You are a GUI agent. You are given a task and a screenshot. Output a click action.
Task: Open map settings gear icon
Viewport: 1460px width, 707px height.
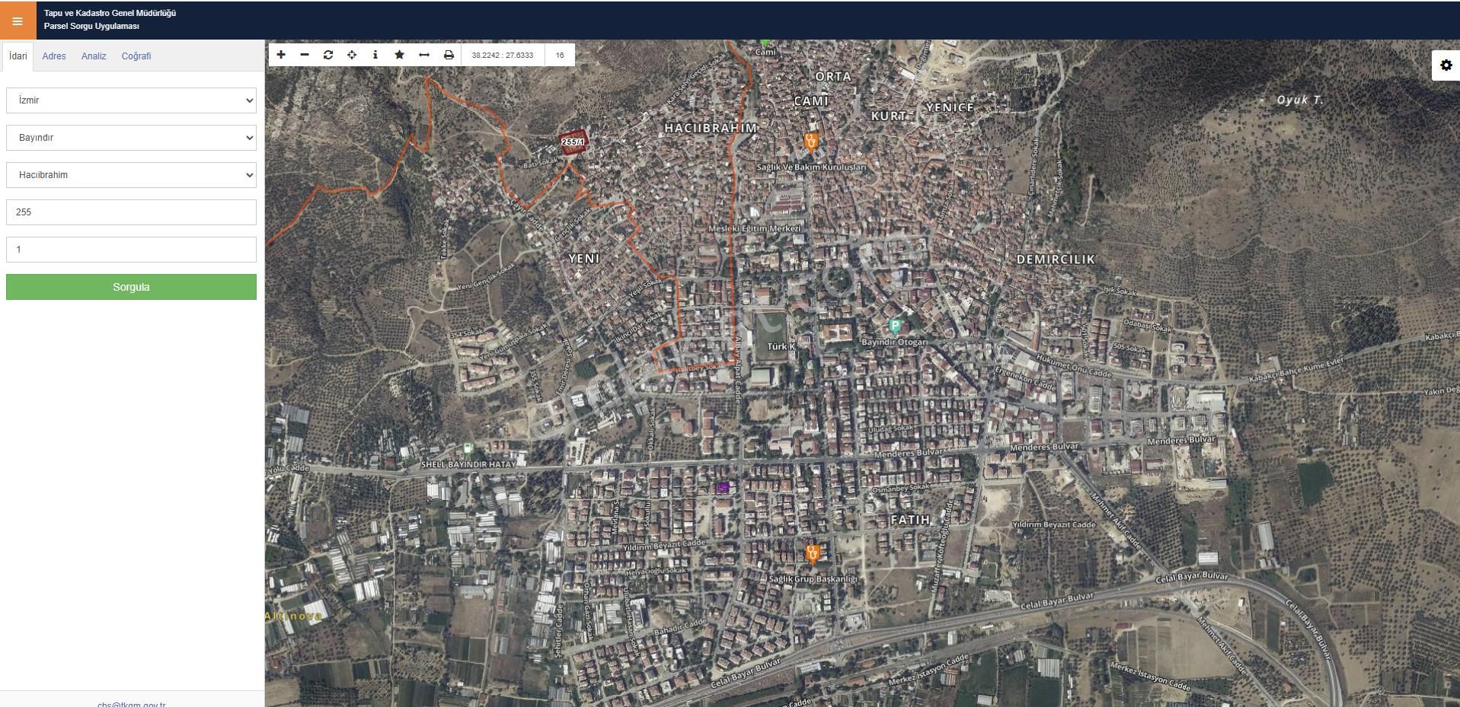(1446, 65)
